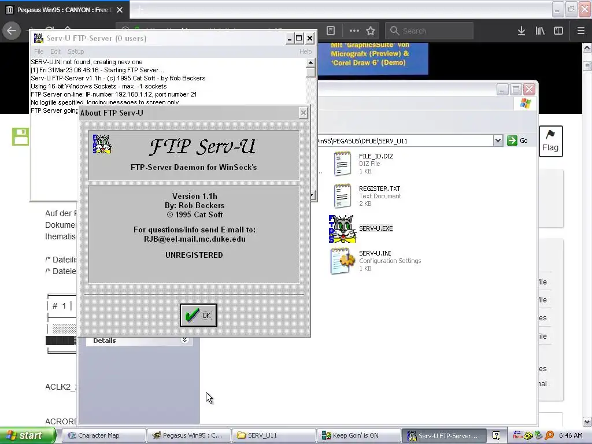This screenshot has height=444, width=592.
Task: Click the address path field in Explorer
Action: [404, 141]
